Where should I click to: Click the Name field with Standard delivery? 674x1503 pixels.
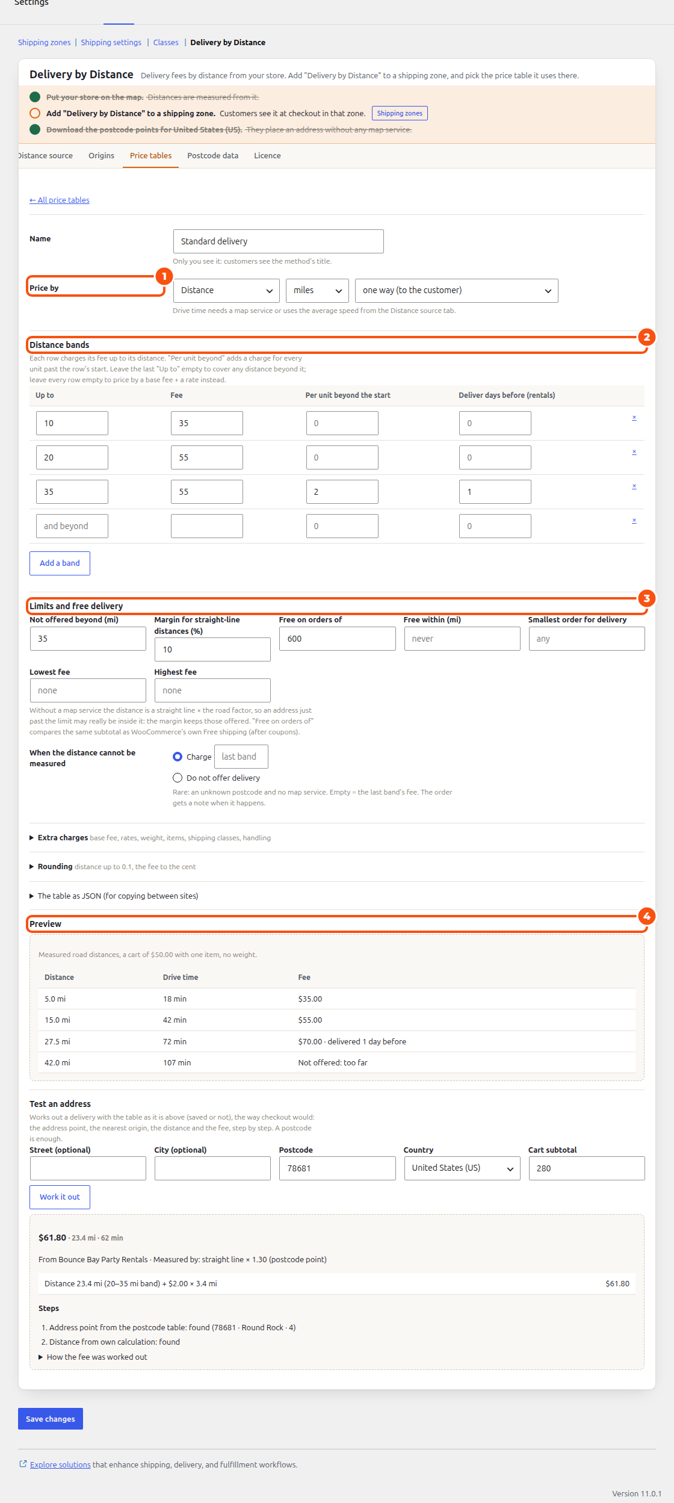click(x=278, y=241)
